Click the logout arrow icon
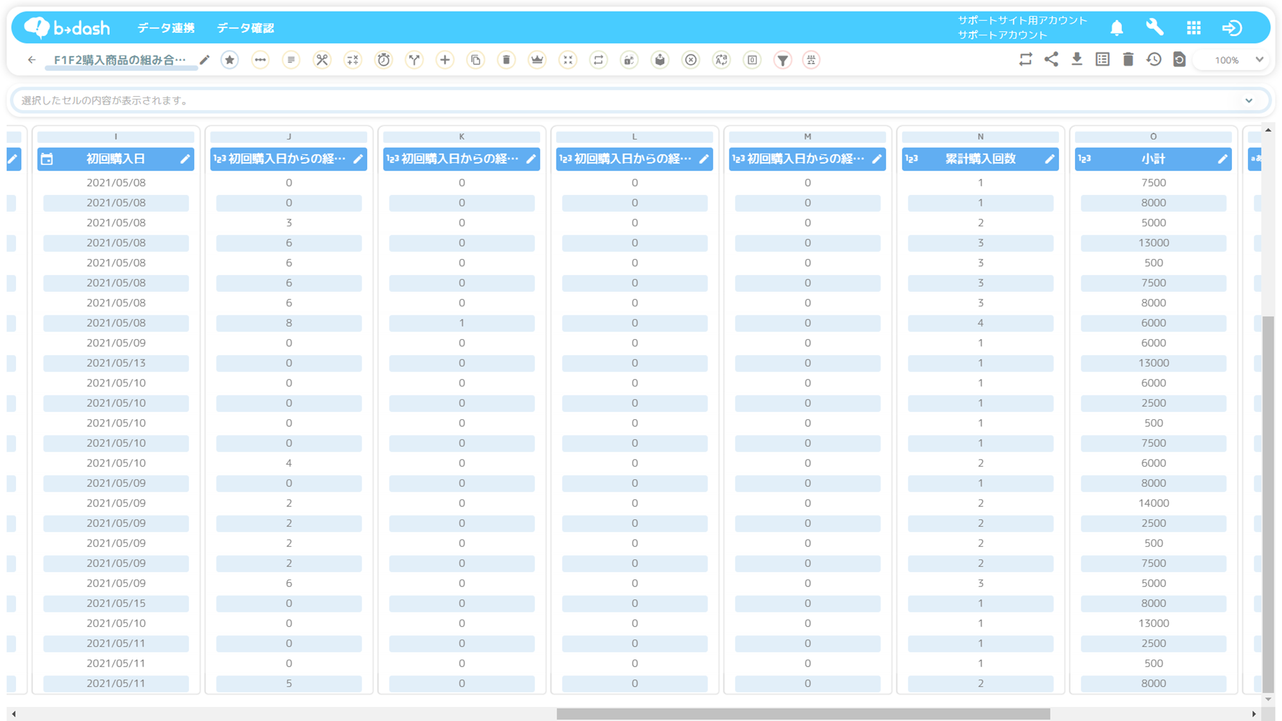1282x721 pixels. click(1232, 28)
